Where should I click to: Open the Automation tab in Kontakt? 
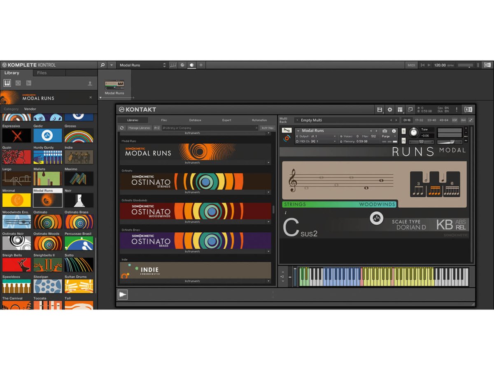[259, 120]
